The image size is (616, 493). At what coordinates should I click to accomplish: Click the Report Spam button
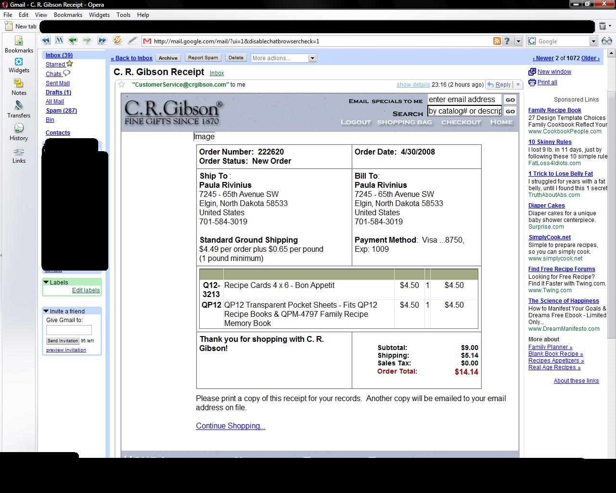203,58
